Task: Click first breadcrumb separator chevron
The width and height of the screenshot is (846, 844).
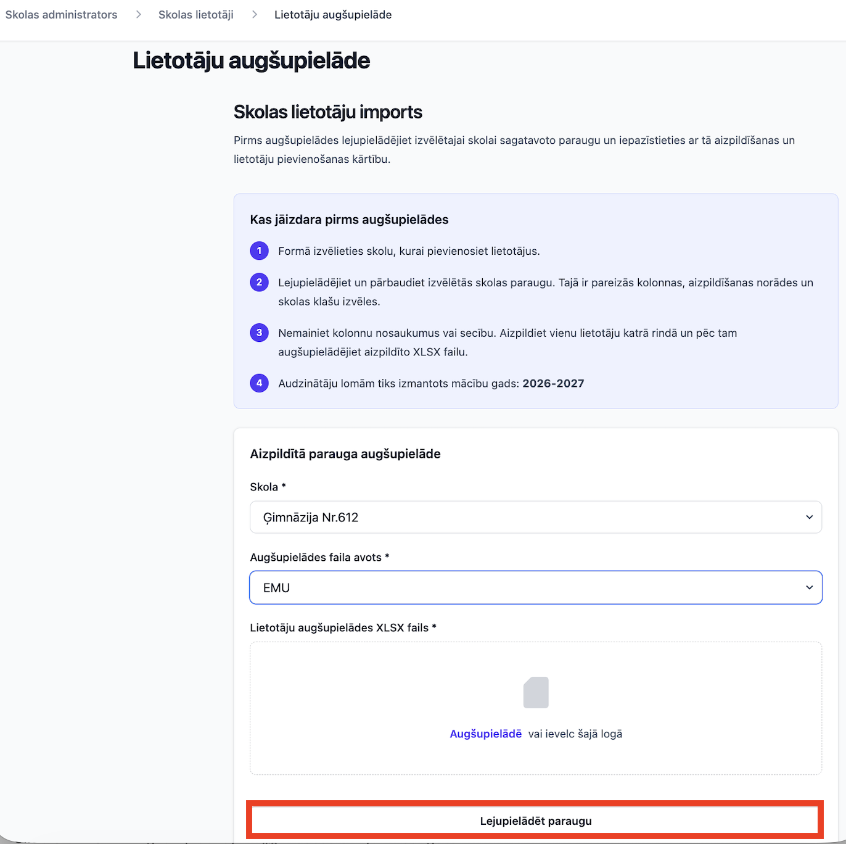Action: click(138, 14)
